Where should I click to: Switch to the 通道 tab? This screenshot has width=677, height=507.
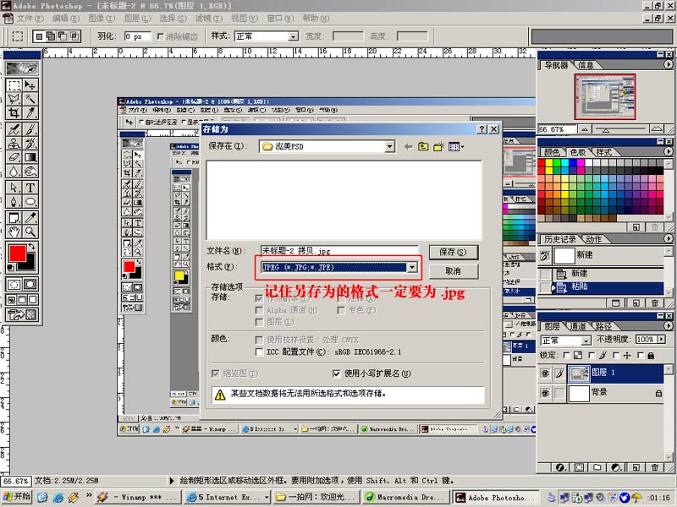tap(579, 326)
